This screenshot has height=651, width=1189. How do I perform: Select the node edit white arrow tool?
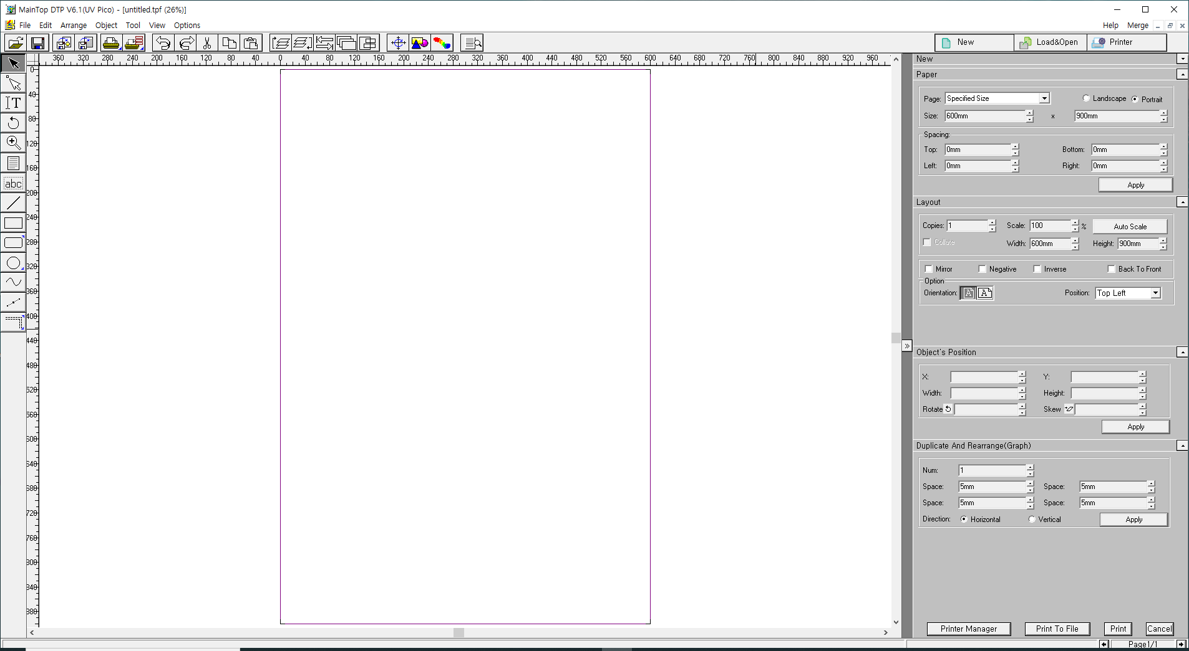pos(13,83)
